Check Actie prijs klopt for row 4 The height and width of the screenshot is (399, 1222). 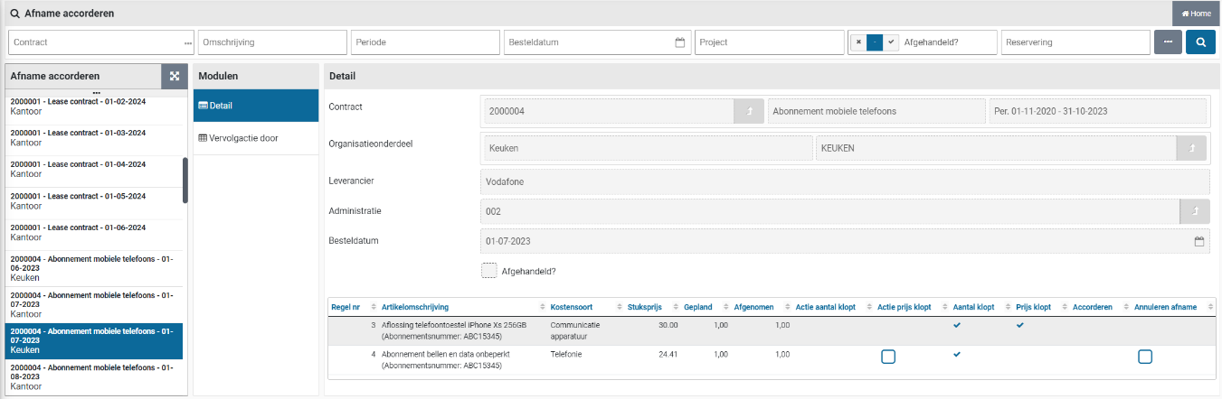pos(888,357)
